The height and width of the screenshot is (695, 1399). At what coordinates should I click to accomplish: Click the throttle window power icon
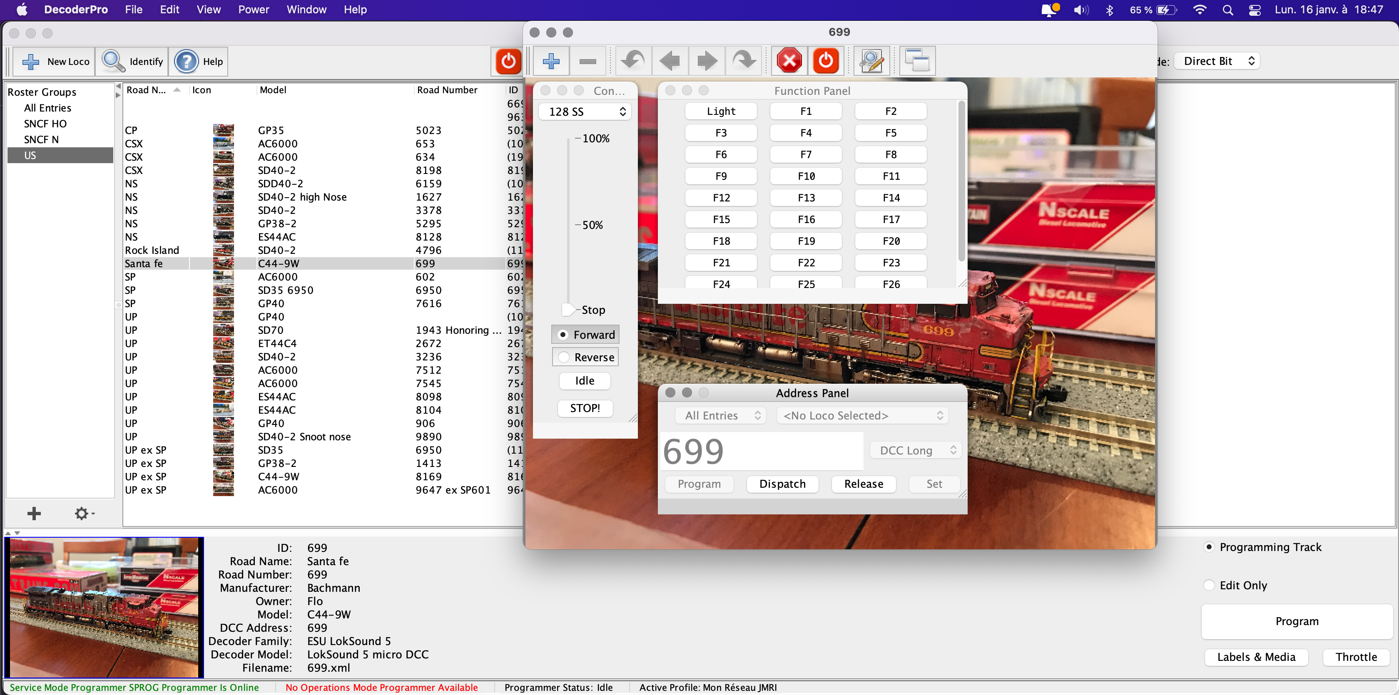pyautogui.click(x=826, y=61)
